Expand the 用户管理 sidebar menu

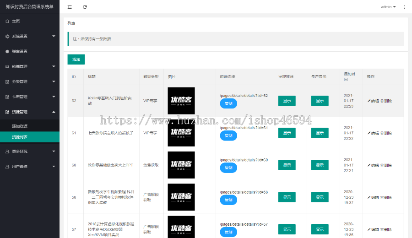[x=29, y=166]
